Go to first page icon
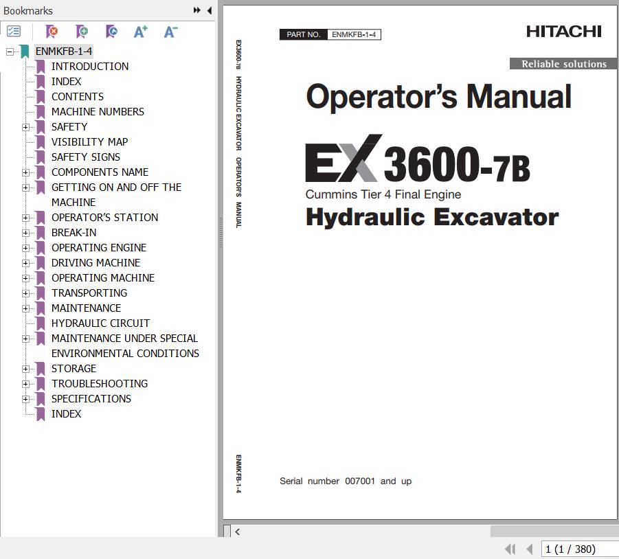Viewport: 619px width, 559px height. tap(510, 549)
